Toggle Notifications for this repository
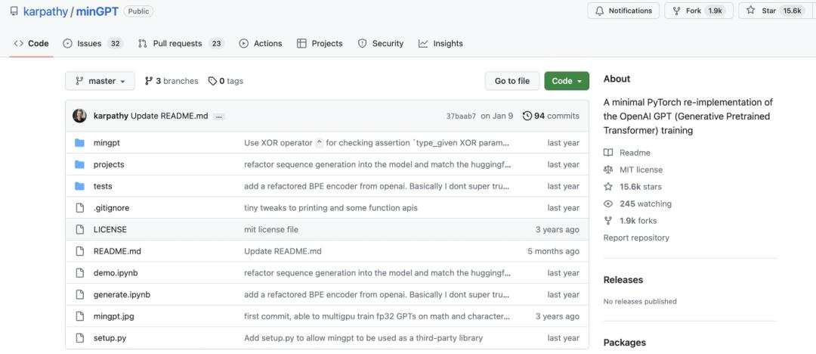Screen dimensions: 816x354 (623, 11)
